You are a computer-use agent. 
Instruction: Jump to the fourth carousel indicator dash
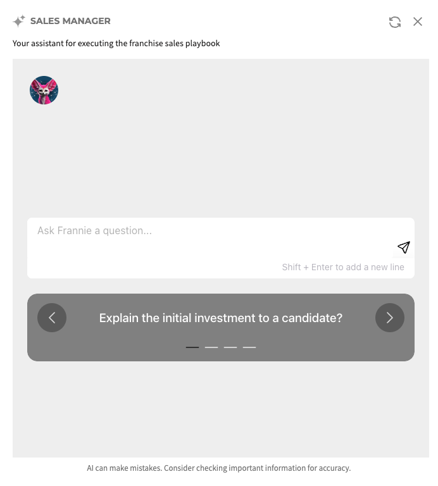click(249, 347)
